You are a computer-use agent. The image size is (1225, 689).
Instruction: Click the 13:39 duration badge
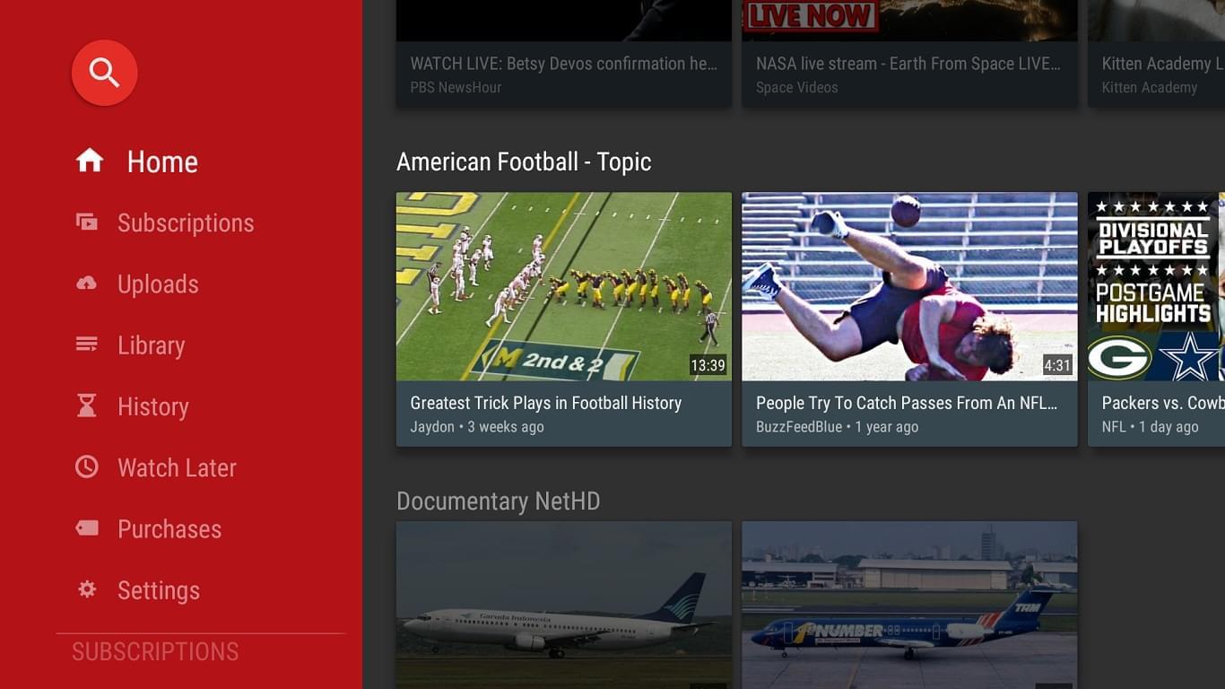(708, 365)
